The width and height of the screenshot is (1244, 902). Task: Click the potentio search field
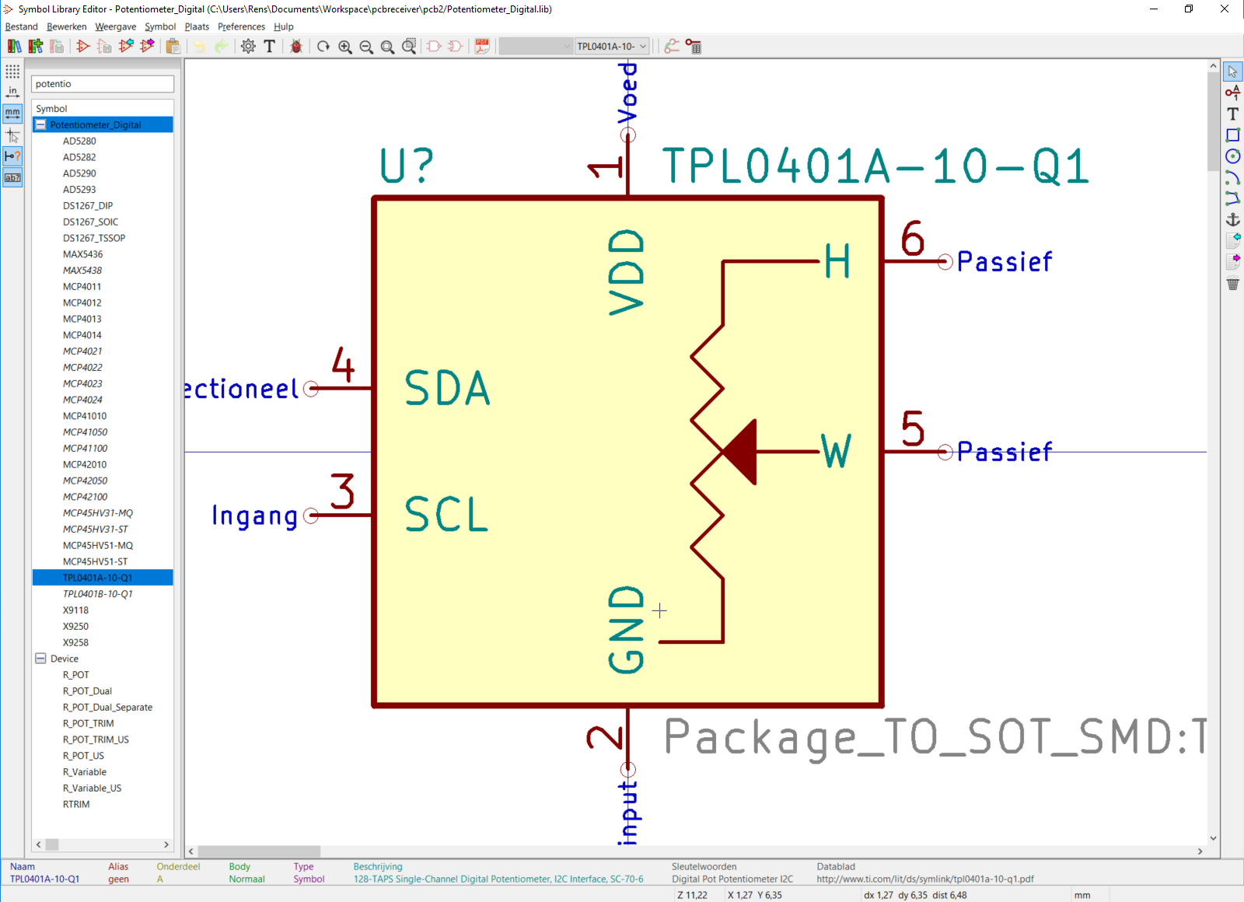pyautogui.click(x=102, y=83)
